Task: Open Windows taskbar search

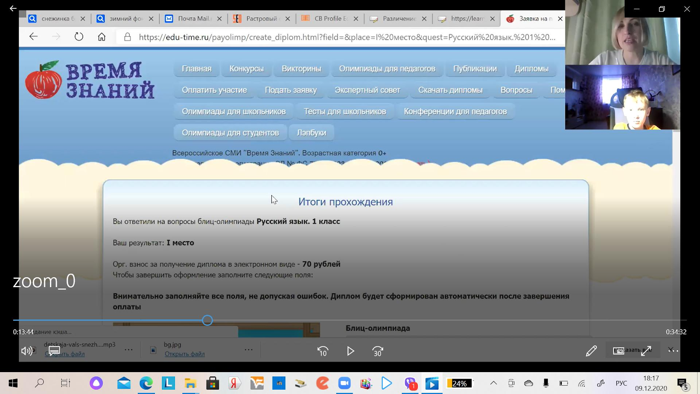Action: click(39, 383)
